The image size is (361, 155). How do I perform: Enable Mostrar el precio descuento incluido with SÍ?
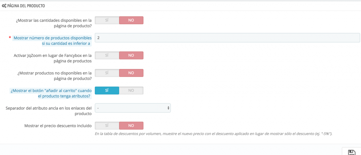click(107, 126)
